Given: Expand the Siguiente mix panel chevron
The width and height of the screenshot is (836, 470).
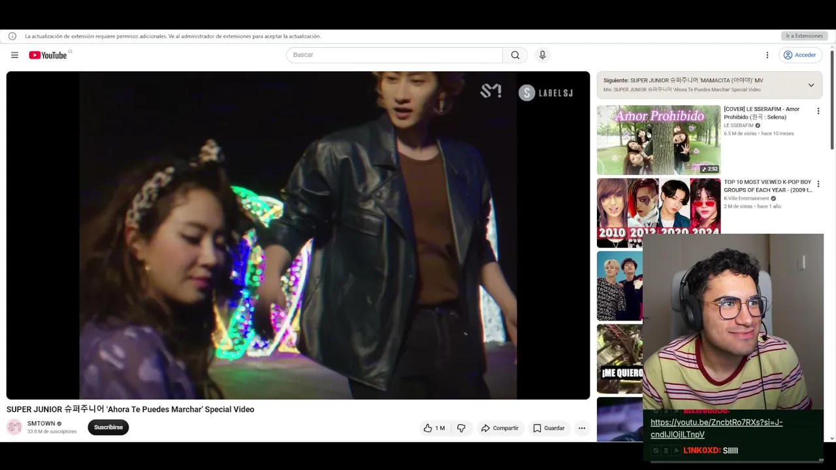Looking at the screenshot, I should pyautogui.click(x=811, y=85).
